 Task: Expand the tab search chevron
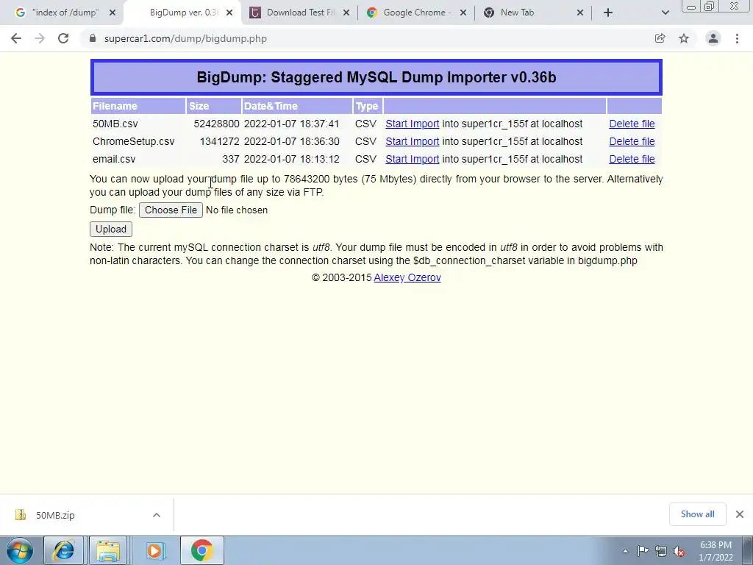665,13
